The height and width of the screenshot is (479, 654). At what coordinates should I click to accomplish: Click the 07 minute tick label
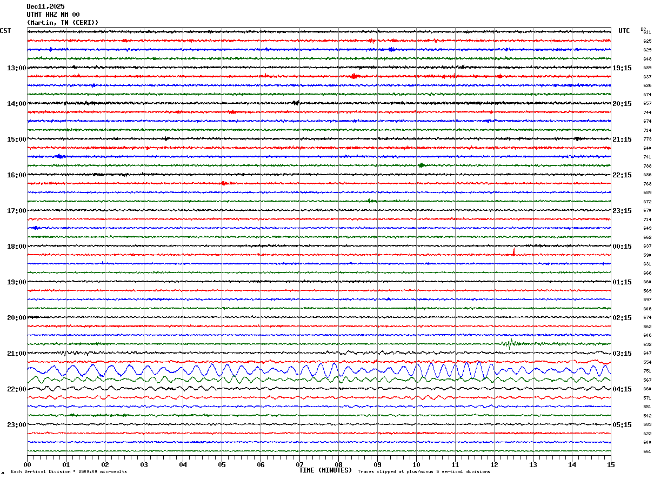pos(299,464)
